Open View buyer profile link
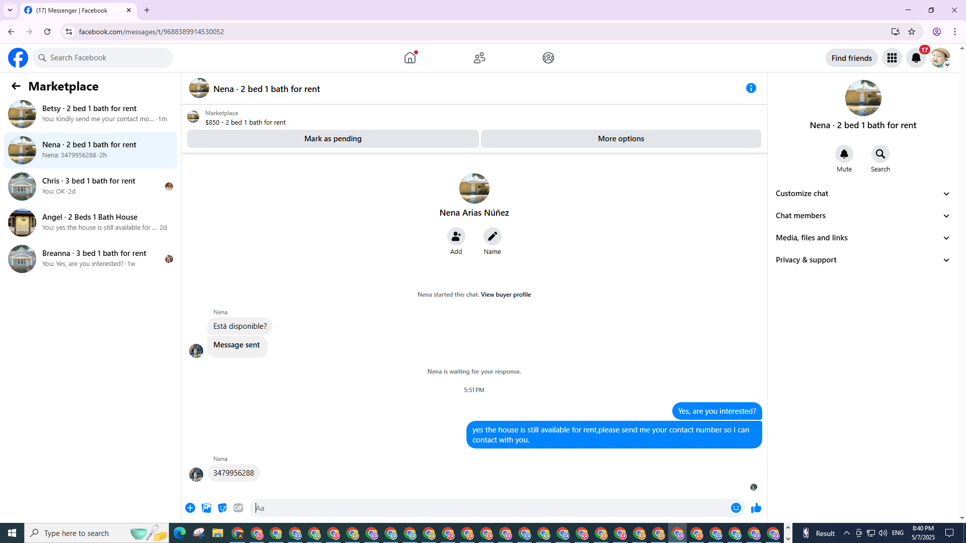 (x=505, y=295)
